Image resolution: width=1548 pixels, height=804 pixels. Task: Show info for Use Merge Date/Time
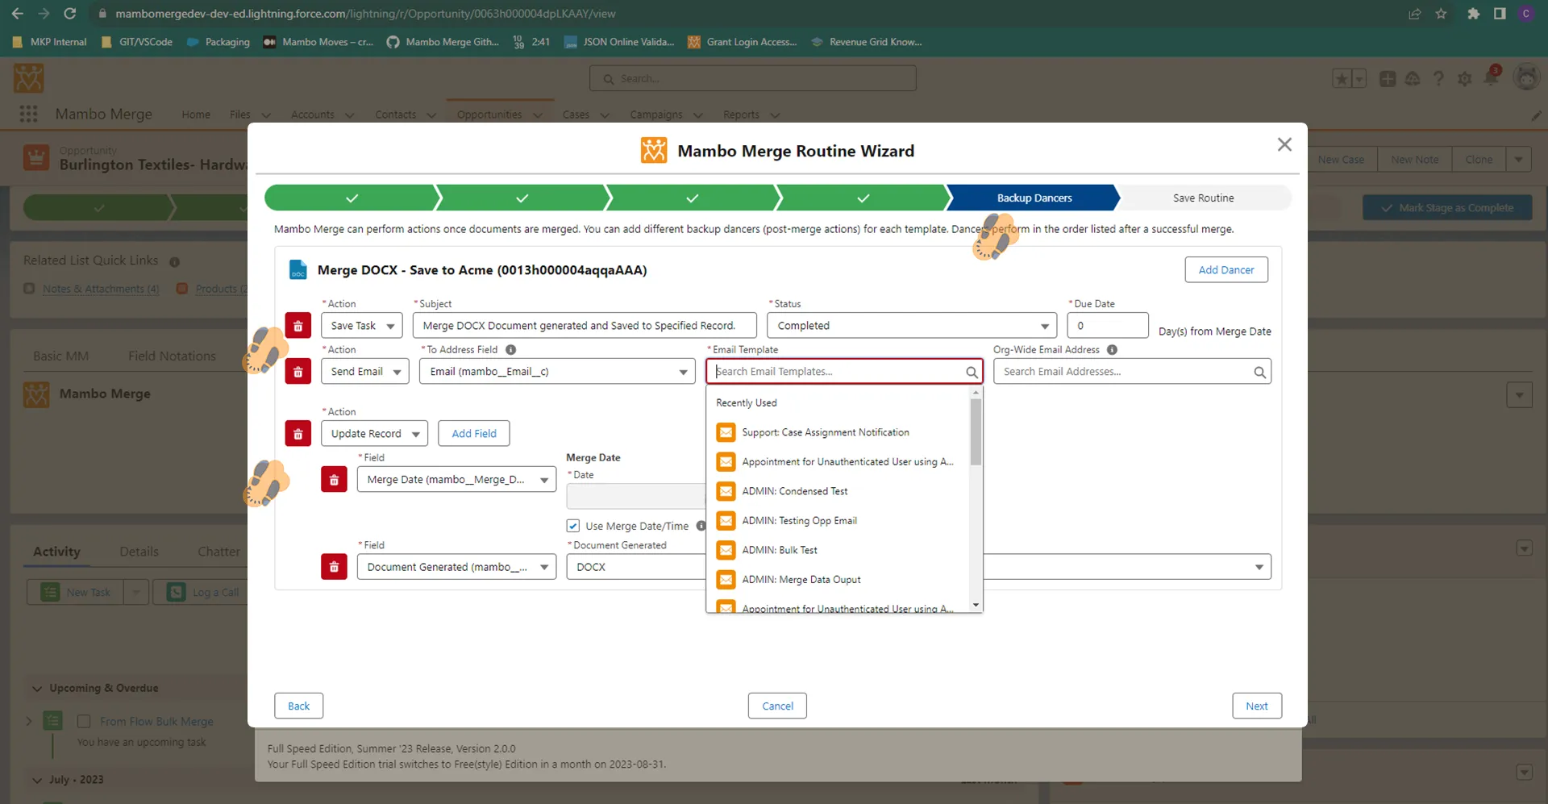tap(701, 526)
